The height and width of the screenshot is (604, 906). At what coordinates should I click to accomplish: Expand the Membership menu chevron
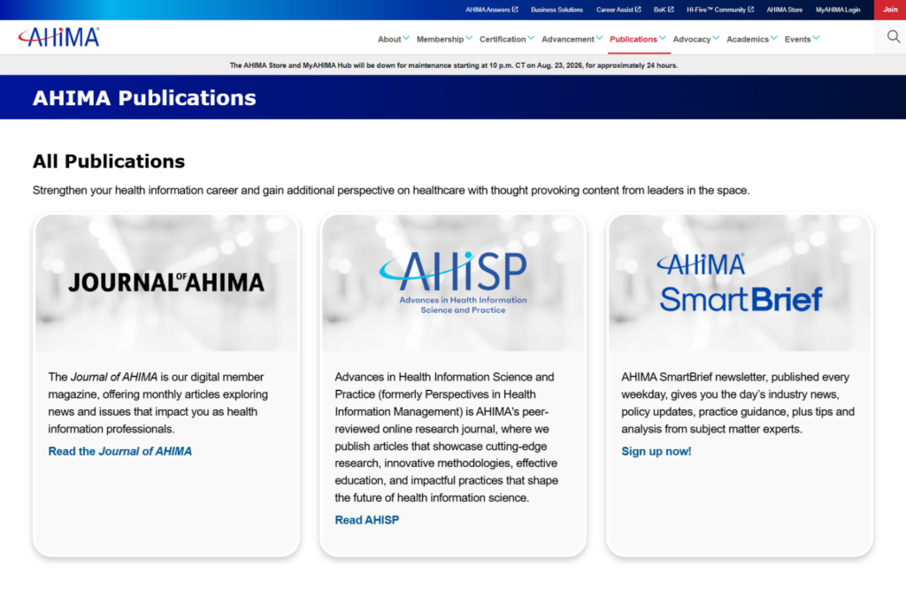[x=469, y=38]
